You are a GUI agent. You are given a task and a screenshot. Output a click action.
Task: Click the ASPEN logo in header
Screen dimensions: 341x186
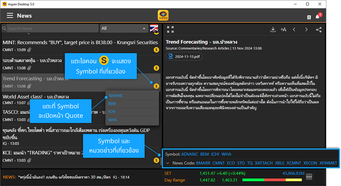click(x=163, y=15)
